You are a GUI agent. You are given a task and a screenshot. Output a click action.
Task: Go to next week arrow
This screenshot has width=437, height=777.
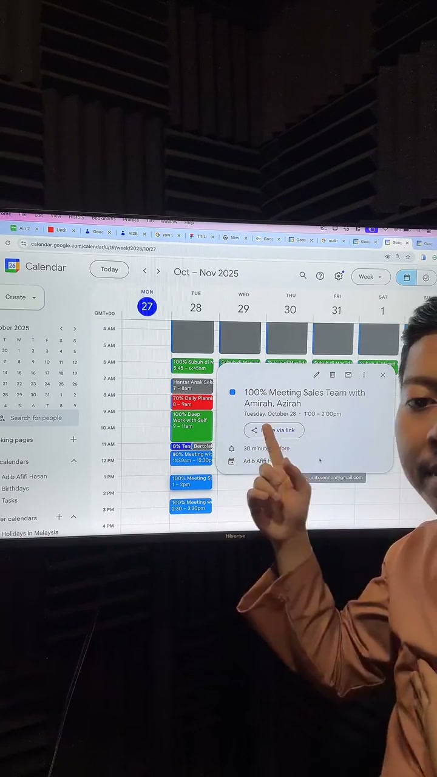point(158,271)
